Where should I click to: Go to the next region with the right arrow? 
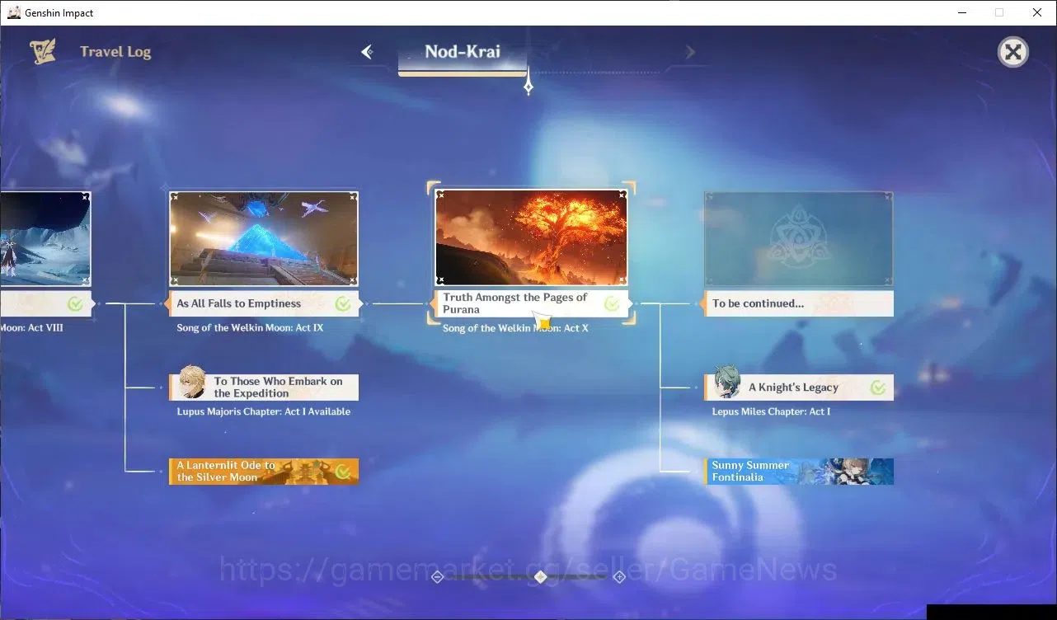690,52
